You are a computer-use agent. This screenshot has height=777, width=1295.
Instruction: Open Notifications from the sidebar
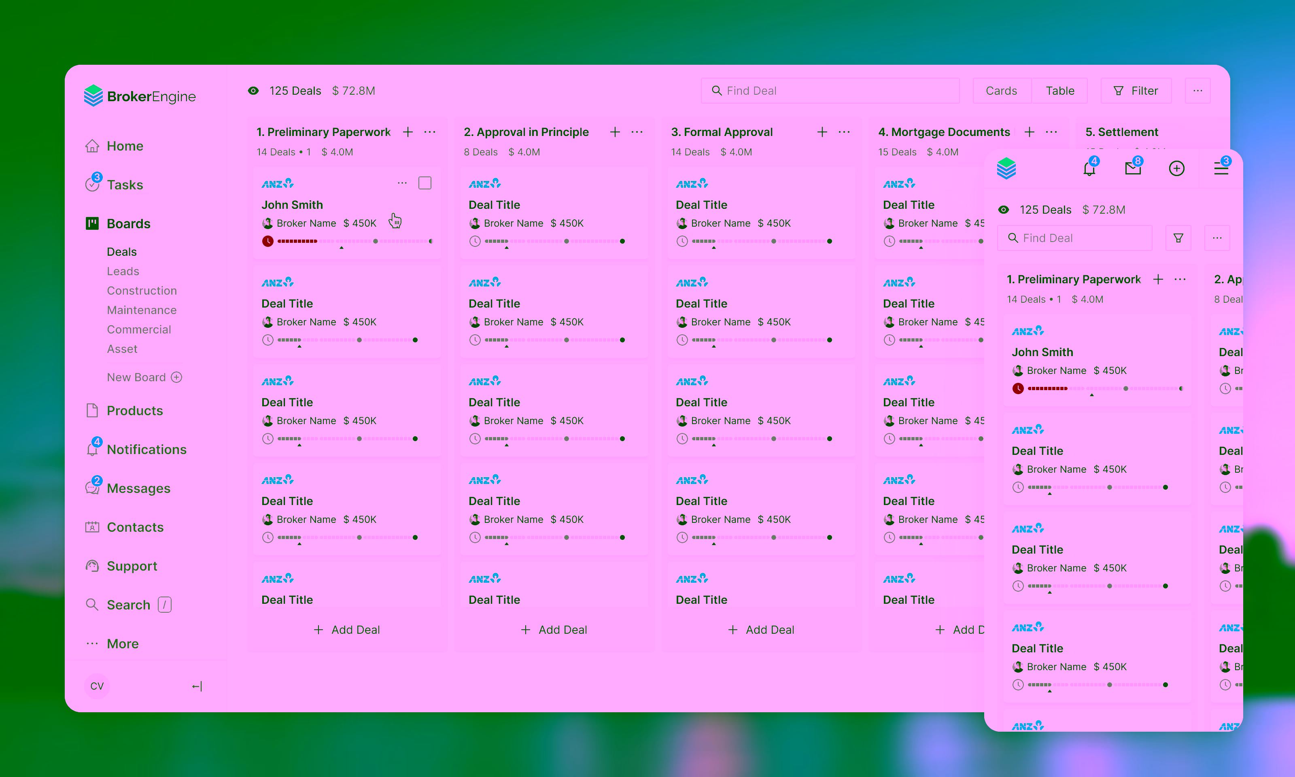(x=146, y=449)
